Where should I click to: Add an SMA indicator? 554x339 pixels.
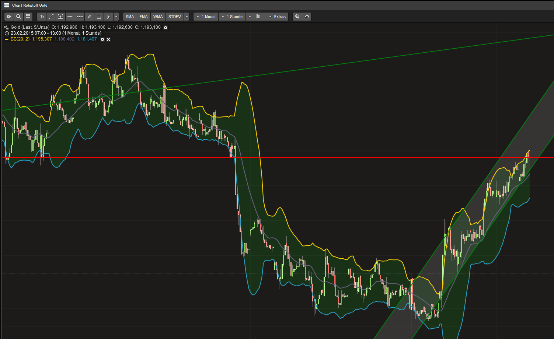[130, 17]
